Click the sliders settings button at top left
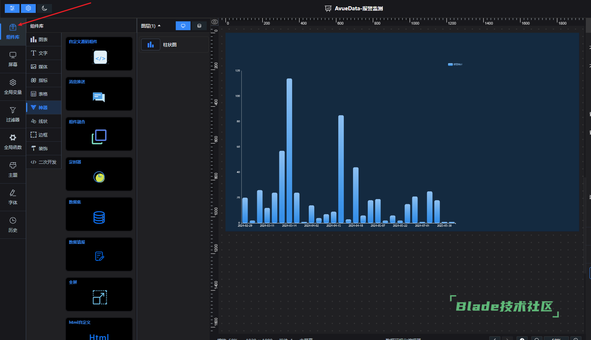591x340 pixels. (x=12, y=8)
